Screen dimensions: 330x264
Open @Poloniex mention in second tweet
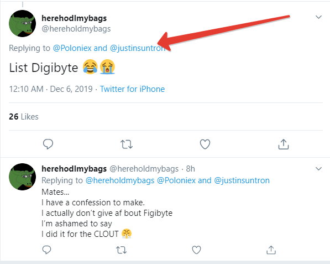tap(176, 180)
